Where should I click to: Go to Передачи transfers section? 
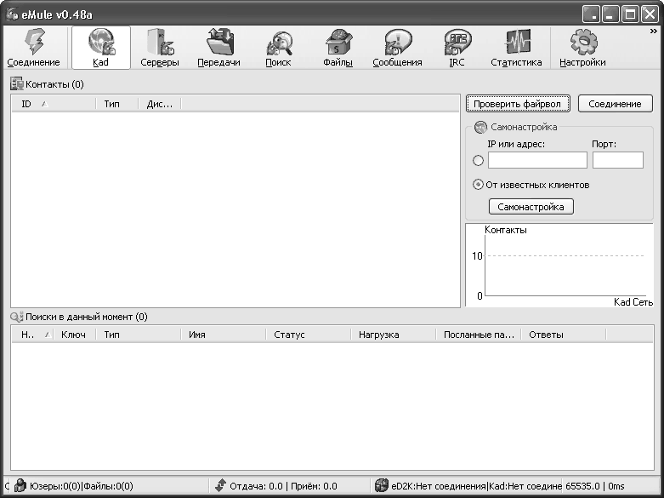(219, 48)
